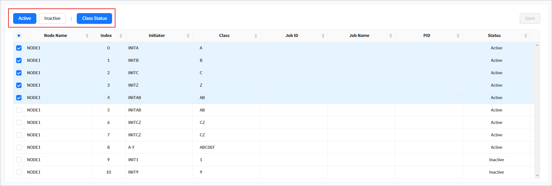The height and width of the screenshot is (186, 552).
Task: Click the Index column sort arrows
Action: (x=121, y=36)
